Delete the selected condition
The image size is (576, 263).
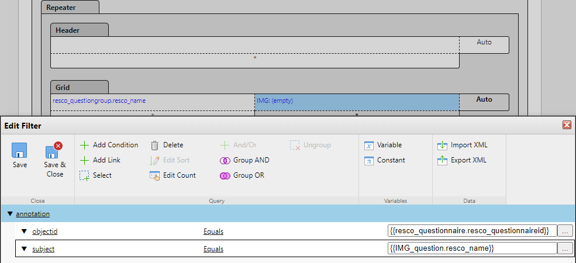(x=167, y=145)
